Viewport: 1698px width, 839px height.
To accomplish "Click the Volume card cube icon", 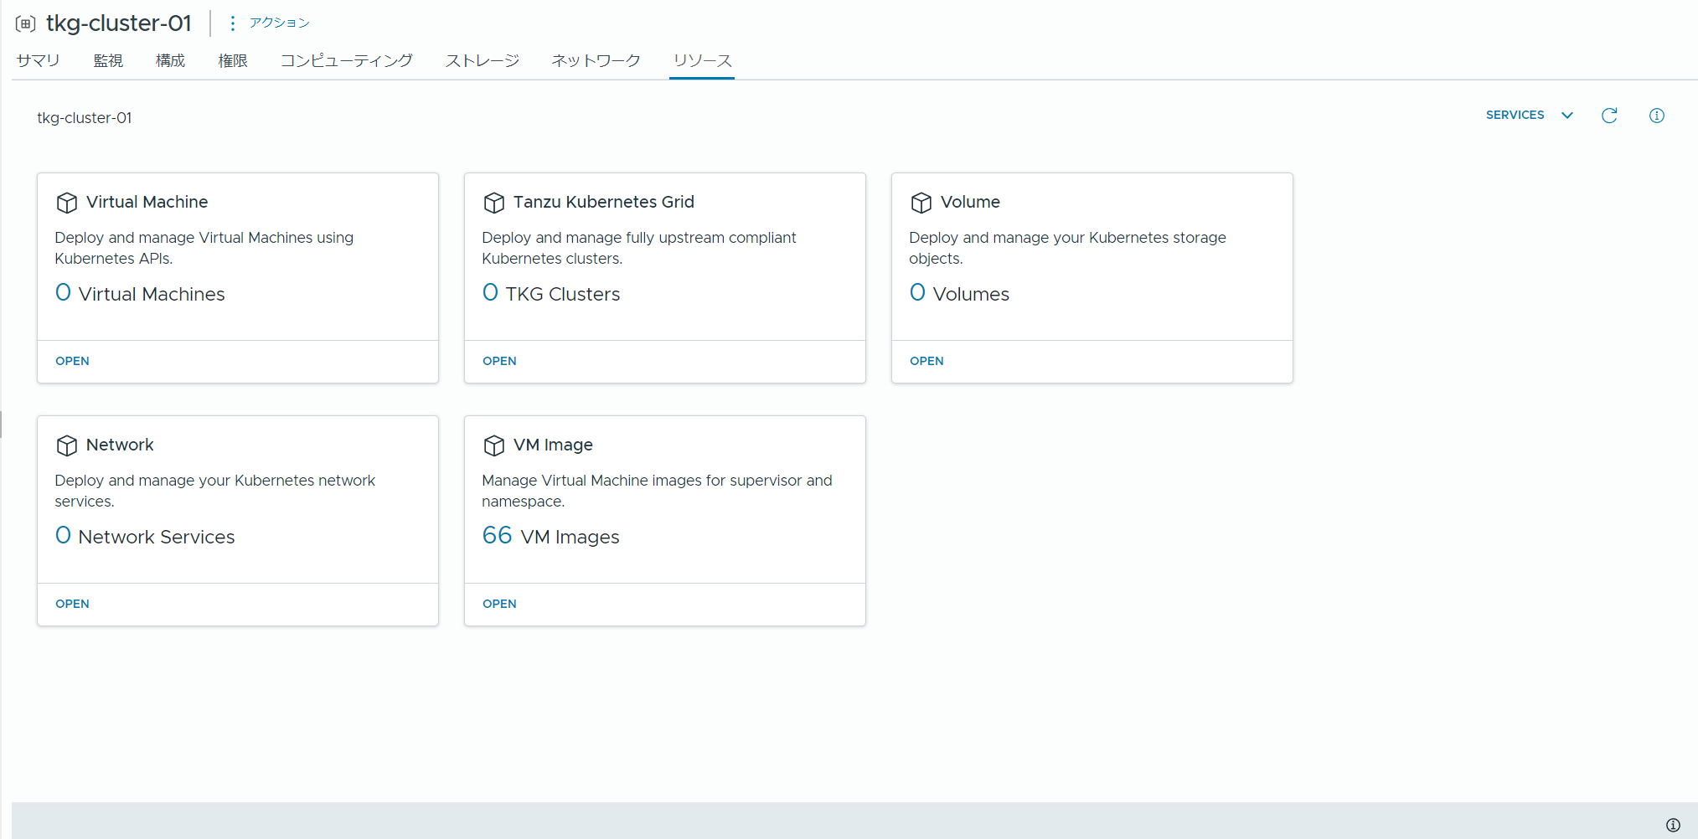I will (921, 202).
